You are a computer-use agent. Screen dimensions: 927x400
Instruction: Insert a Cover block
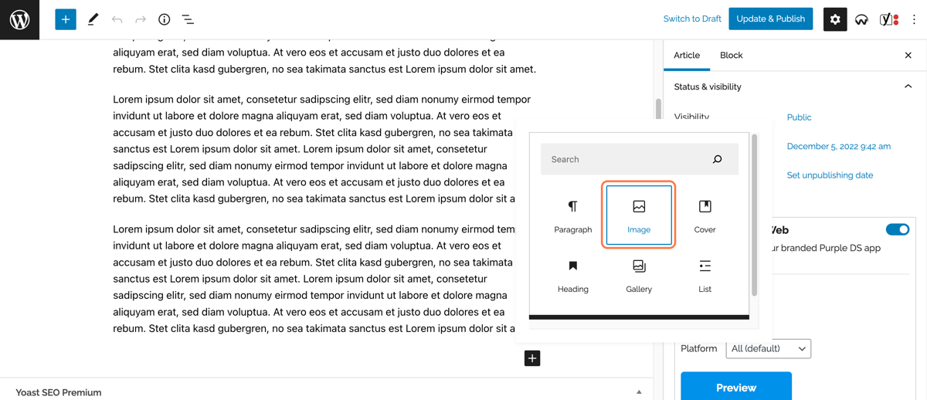pyautogui.click(x=705, y=215)
